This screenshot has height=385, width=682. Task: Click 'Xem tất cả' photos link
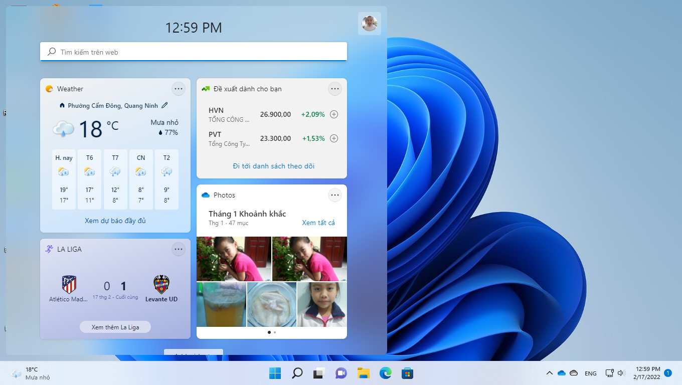(x=318, y=223)
